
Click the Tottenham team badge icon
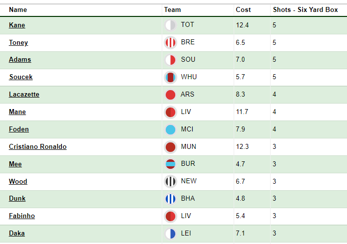coord(170,25)
